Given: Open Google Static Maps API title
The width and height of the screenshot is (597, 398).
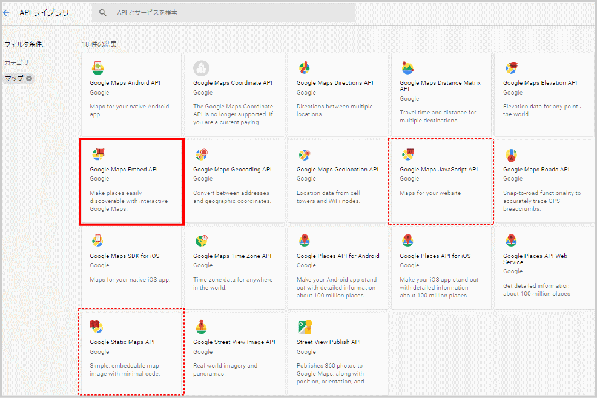Looking at the screenshot, I should [122, 342].
